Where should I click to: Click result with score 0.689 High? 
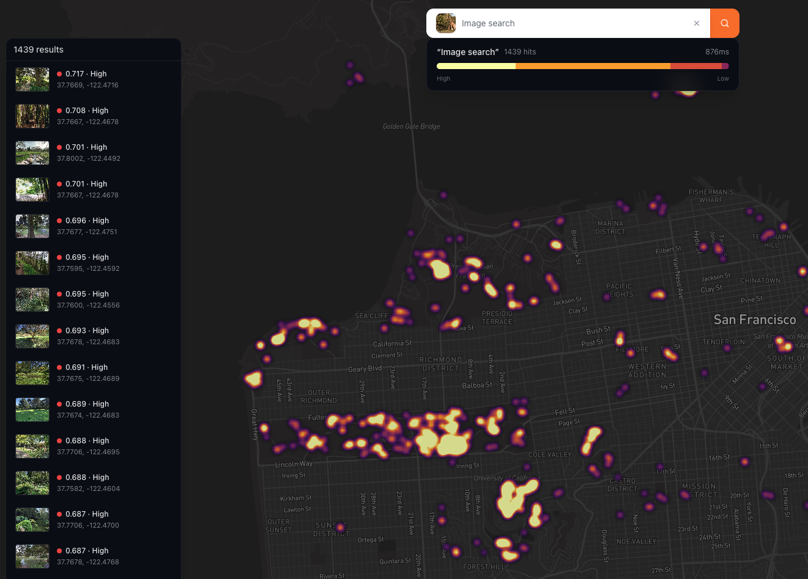click(93, 410)
